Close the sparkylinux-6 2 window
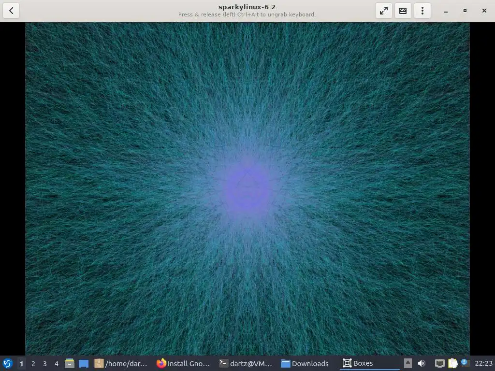This screenshot has width=495, height=371. [x=484, y=11]
